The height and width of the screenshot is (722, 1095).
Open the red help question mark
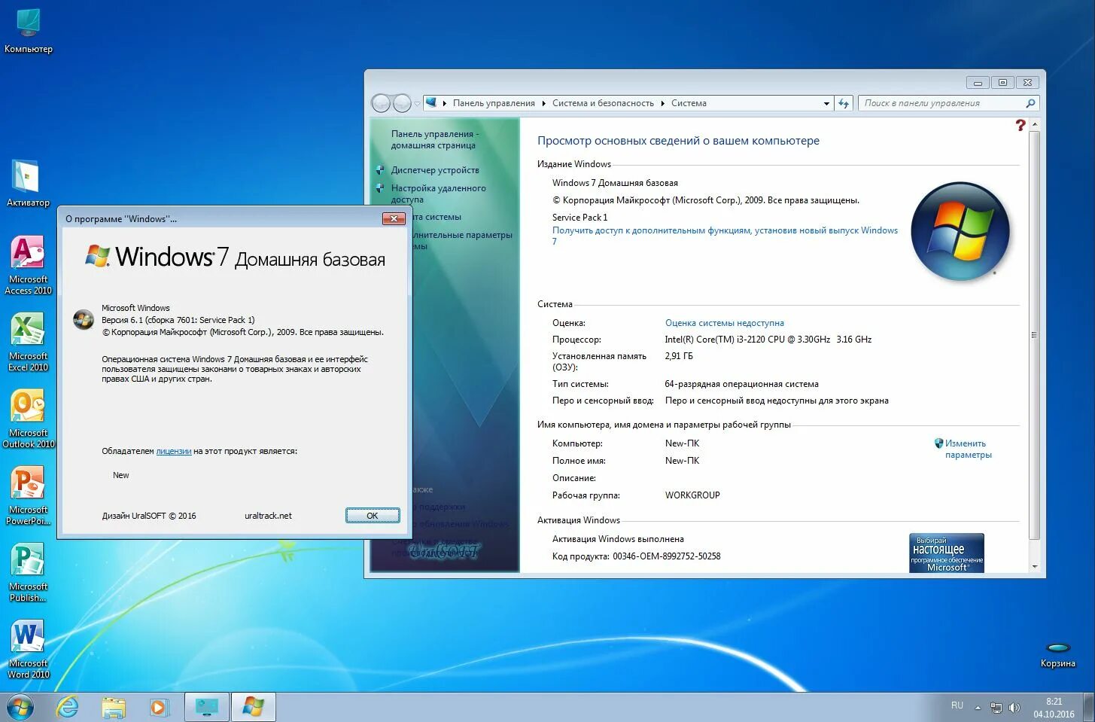1020,125
